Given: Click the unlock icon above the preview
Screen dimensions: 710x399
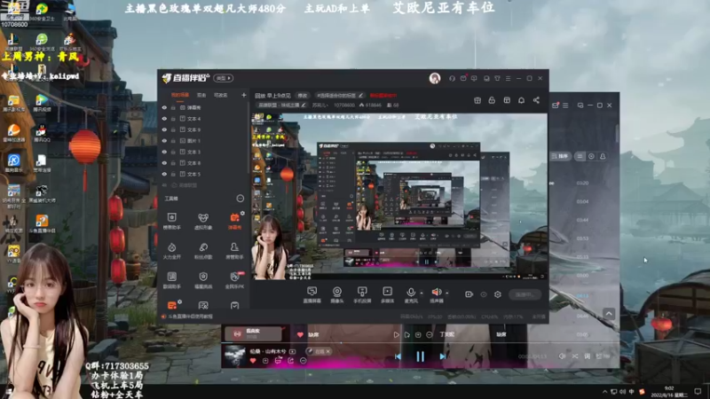Looking at the screenshot, I should pyautogui.click(x=492, y=100).
